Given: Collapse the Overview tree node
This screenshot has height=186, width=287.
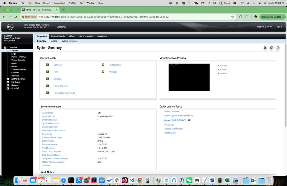Looking at the screenshot, I should 5,48.
